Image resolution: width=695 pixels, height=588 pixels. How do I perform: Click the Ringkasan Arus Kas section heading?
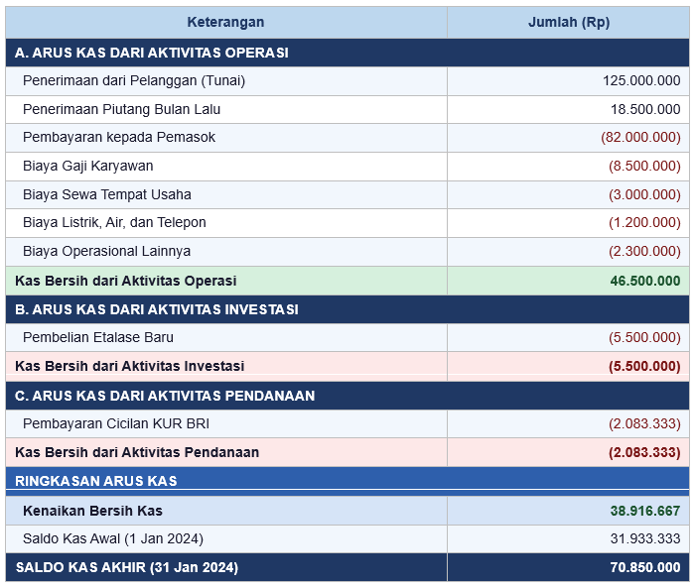[x=96, y=481]
